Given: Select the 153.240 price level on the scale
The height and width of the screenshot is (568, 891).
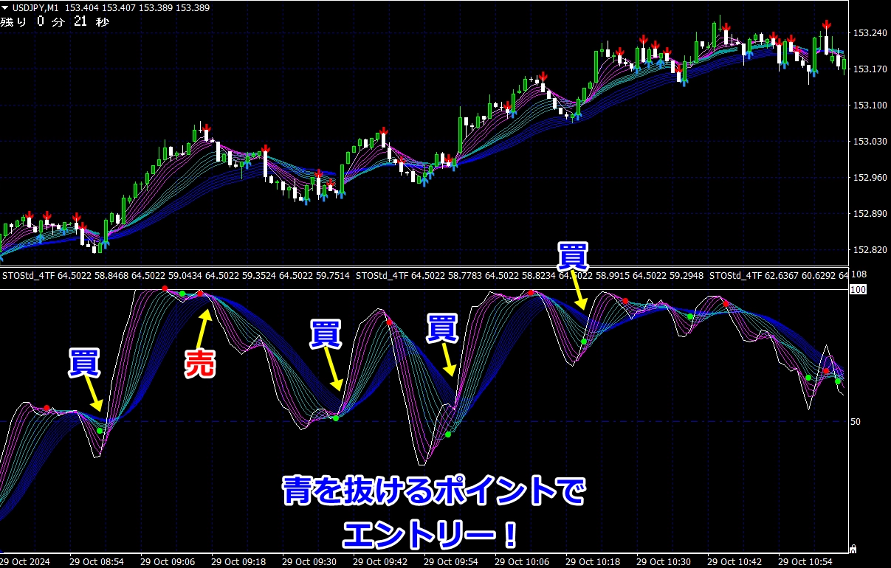Looking at the screenshot, I should click(870, 33).
